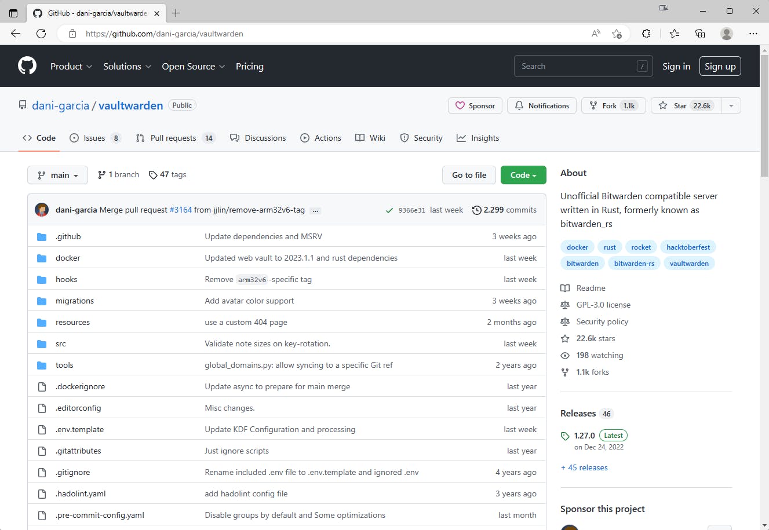Add this page to favorites
769x530 pixels.
pyautogui.click(x=617, y=34)
